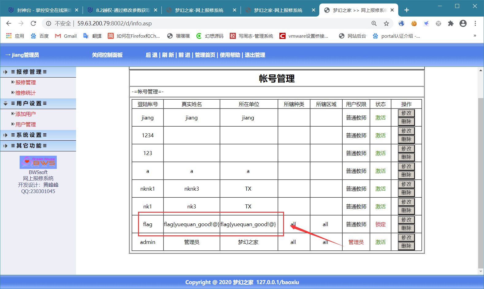Open 管理首页 in the header
484x289 pixels.
click(205, 55)
